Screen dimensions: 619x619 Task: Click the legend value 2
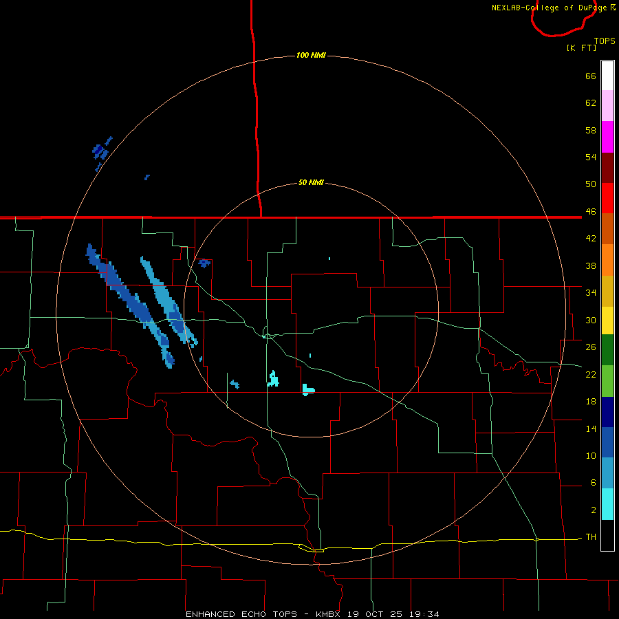(594, 510)
